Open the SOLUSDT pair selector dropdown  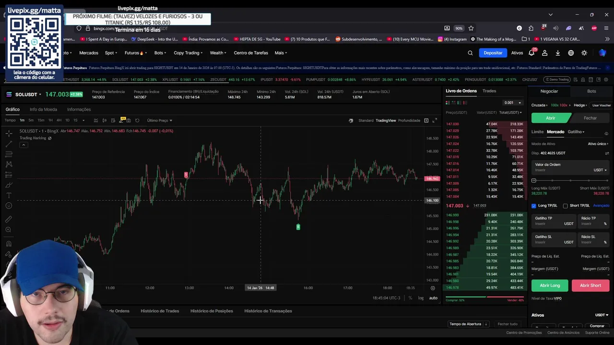click(28, 94)
